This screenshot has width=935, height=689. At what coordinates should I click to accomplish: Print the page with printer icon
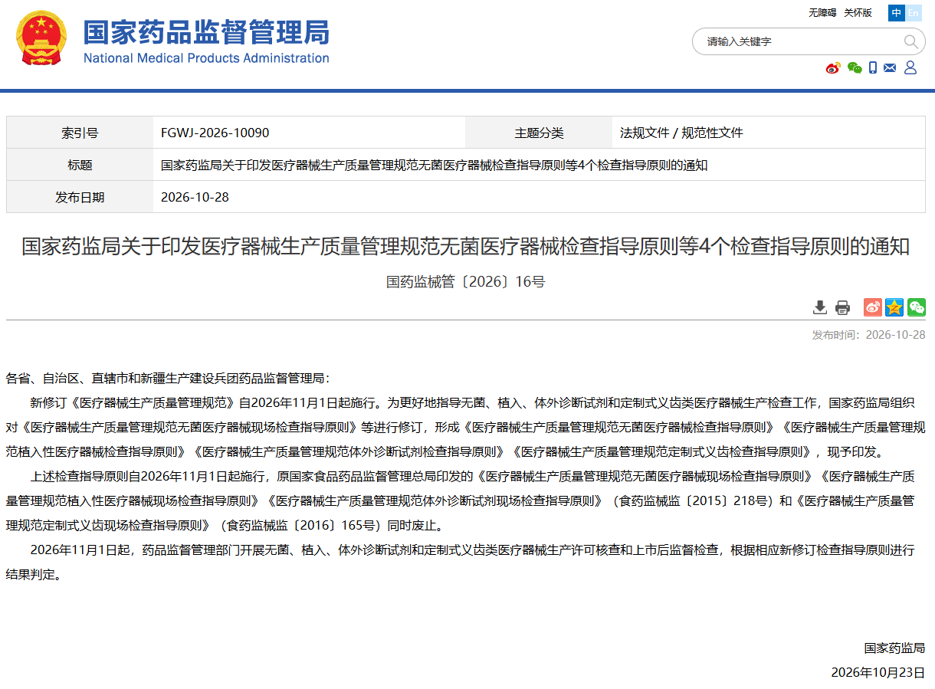(x=842, y=307)
